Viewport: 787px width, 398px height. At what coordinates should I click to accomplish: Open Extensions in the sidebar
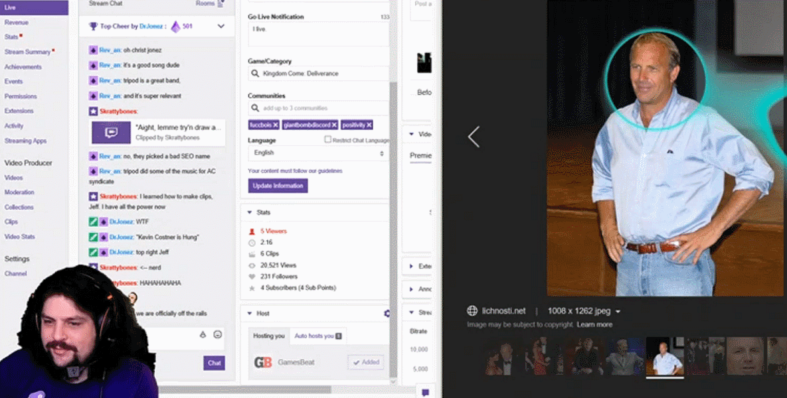19,111
